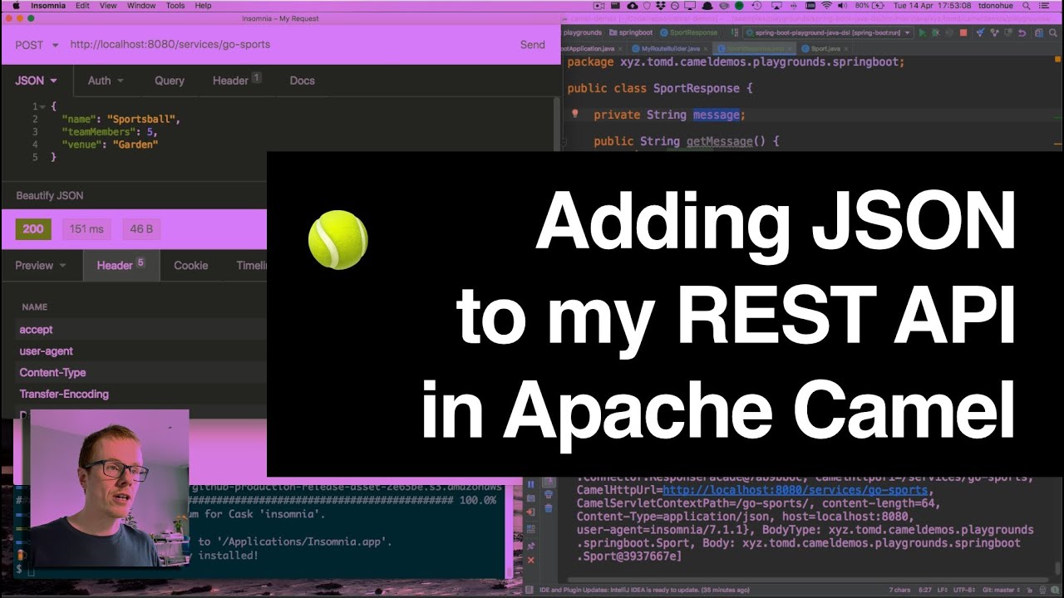Screen dimensions: 1064x598
Task: Open the Help menu
Action: [203, 6]
